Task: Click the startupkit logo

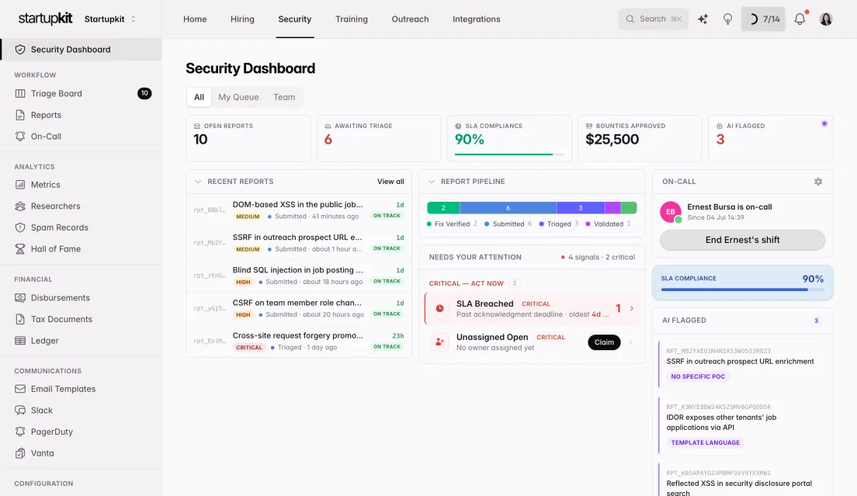Action: coord(45,19)
